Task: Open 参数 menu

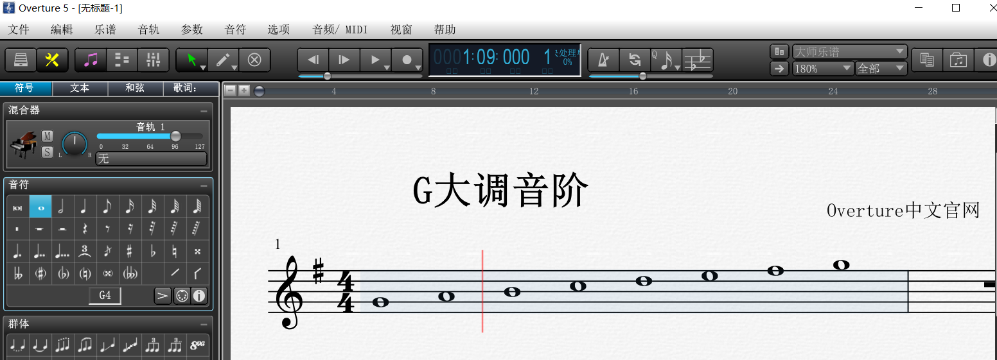Action: tap(192, 30)
